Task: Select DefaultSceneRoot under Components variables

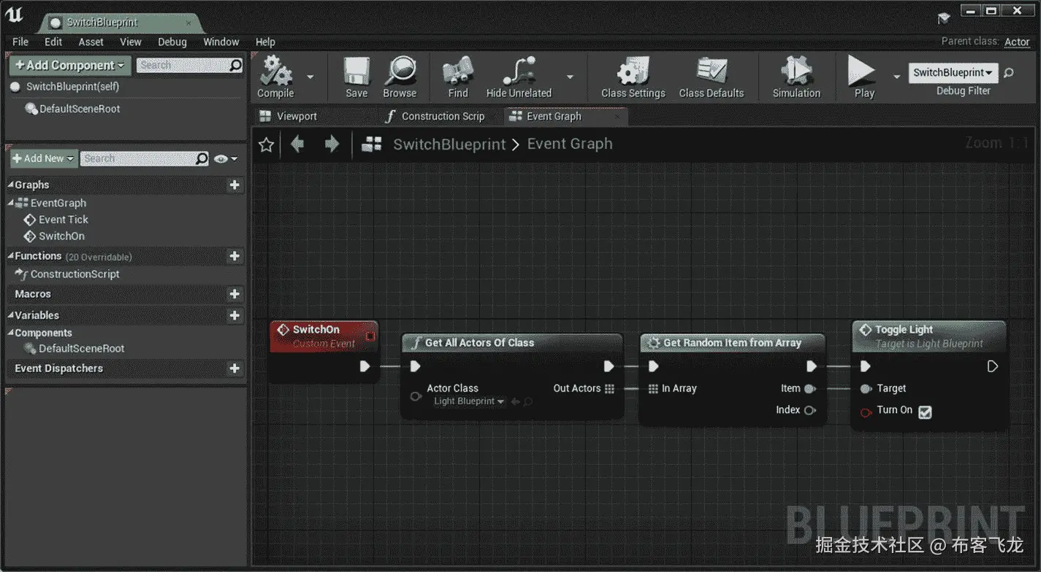Action: pyautogui.click(x=81, y=349)
